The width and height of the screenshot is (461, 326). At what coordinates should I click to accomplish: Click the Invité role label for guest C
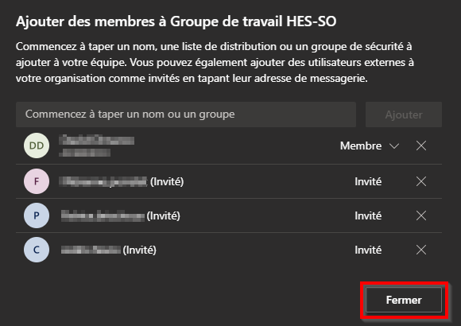368,250
